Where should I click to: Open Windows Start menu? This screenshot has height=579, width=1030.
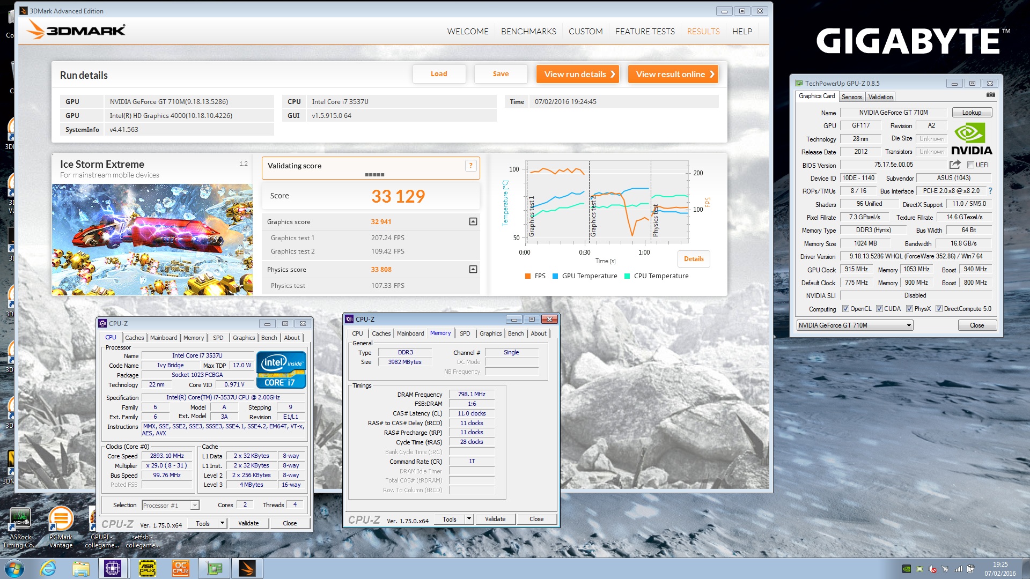[14, 568]
